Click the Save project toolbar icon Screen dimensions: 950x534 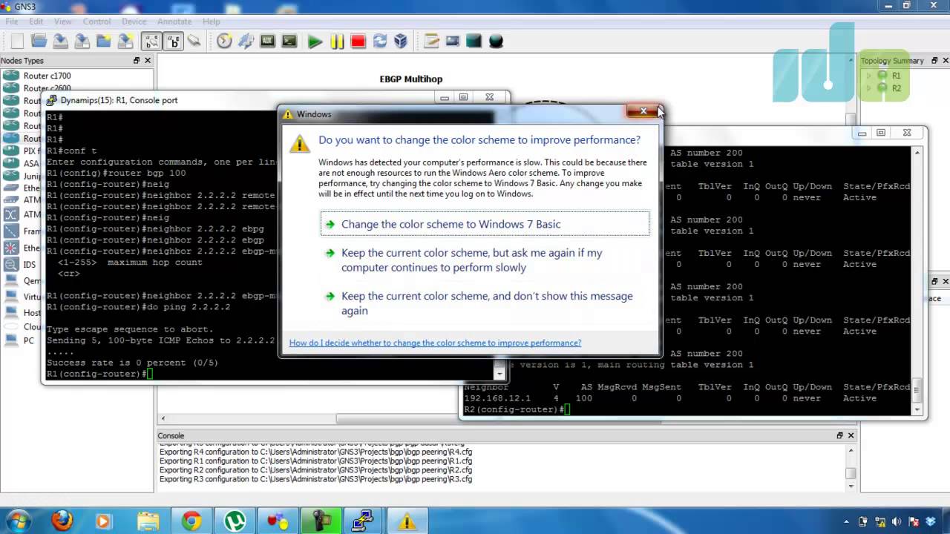pyautogui.click(x=60, y=42)
